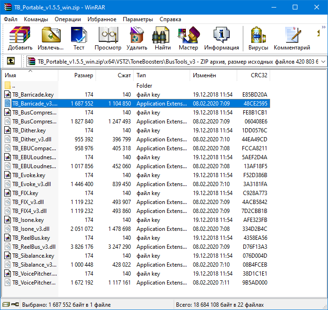Open the Справка menu
The width and height of the screenshot is (328, 310).
(x=170, y=19)
